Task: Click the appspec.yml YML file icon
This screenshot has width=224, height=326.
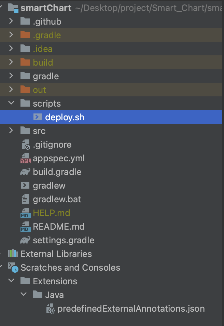Action: pos(25,158)
